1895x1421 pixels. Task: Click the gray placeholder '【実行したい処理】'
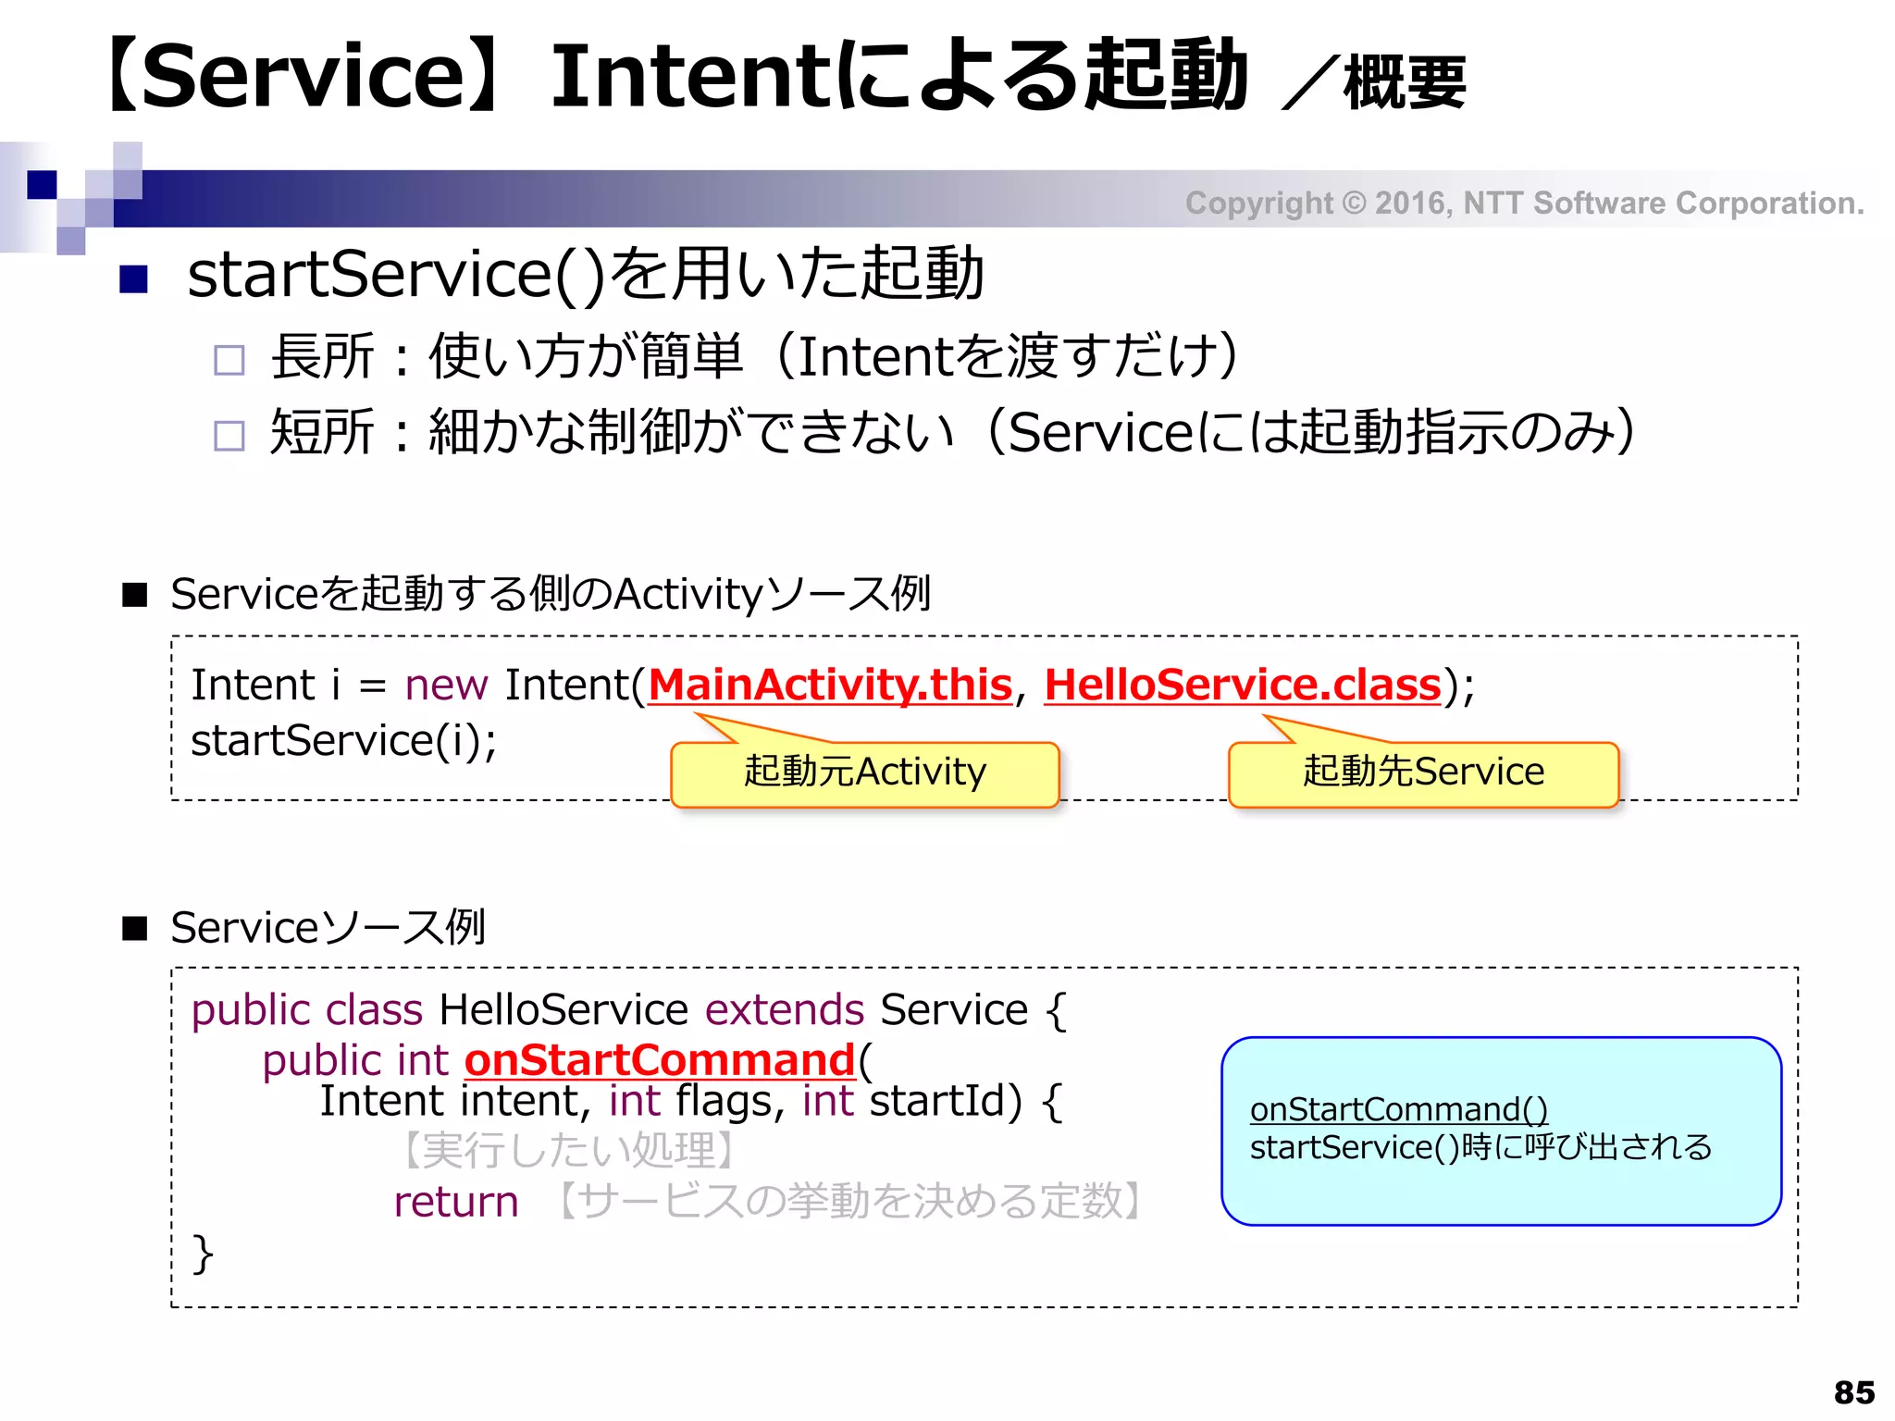coord(569,1152)
